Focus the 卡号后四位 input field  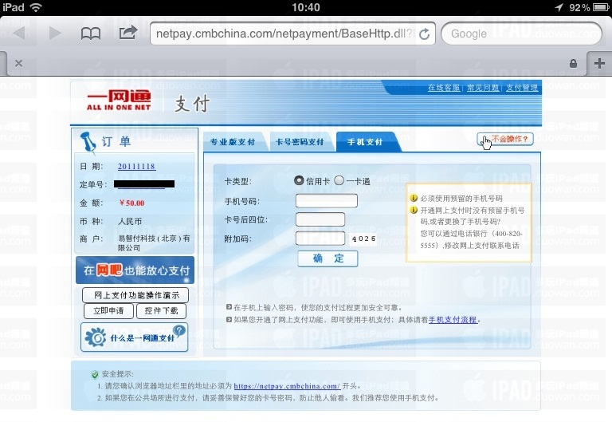320,219
